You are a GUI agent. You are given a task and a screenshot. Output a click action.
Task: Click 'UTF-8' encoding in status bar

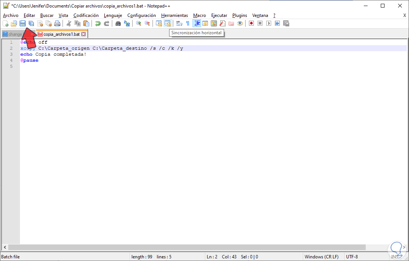pos(352,257)
